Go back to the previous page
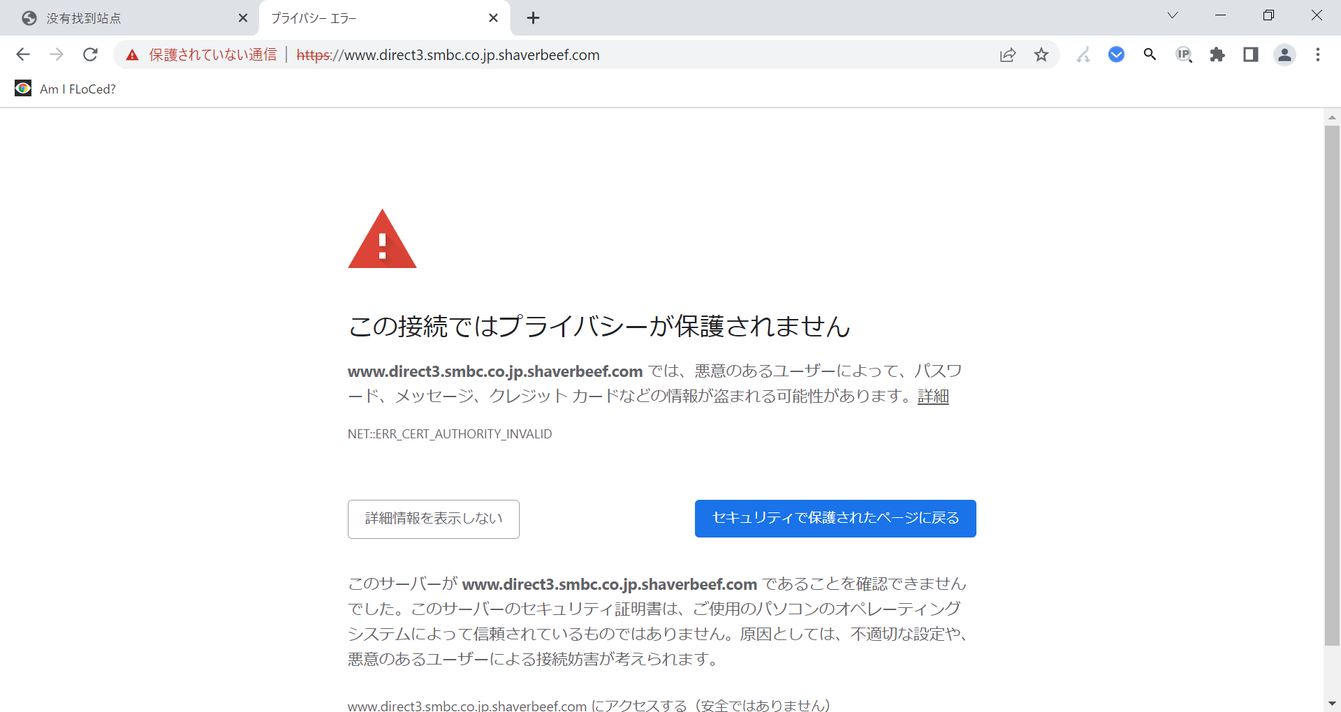Screen dimensions: 1341x712 click(23, 54)
